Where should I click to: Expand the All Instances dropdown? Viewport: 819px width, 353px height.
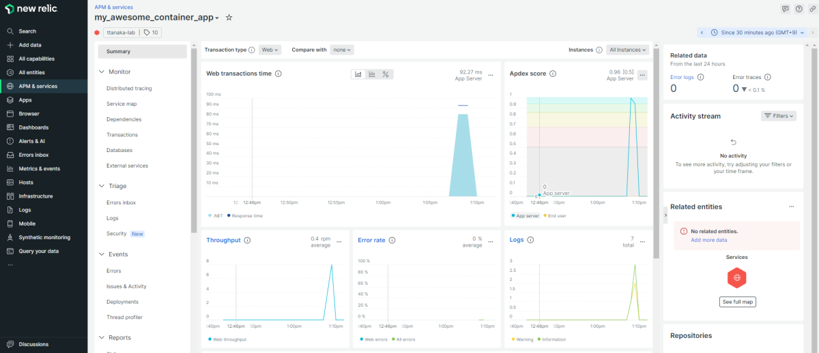click(628, 50)
